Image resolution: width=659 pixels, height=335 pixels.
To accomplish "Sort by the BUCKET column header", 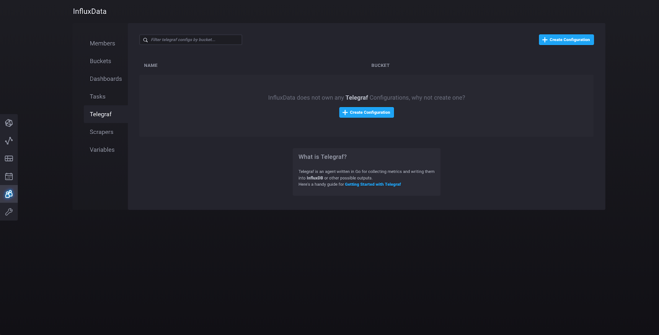I will (x=380, y=65).
